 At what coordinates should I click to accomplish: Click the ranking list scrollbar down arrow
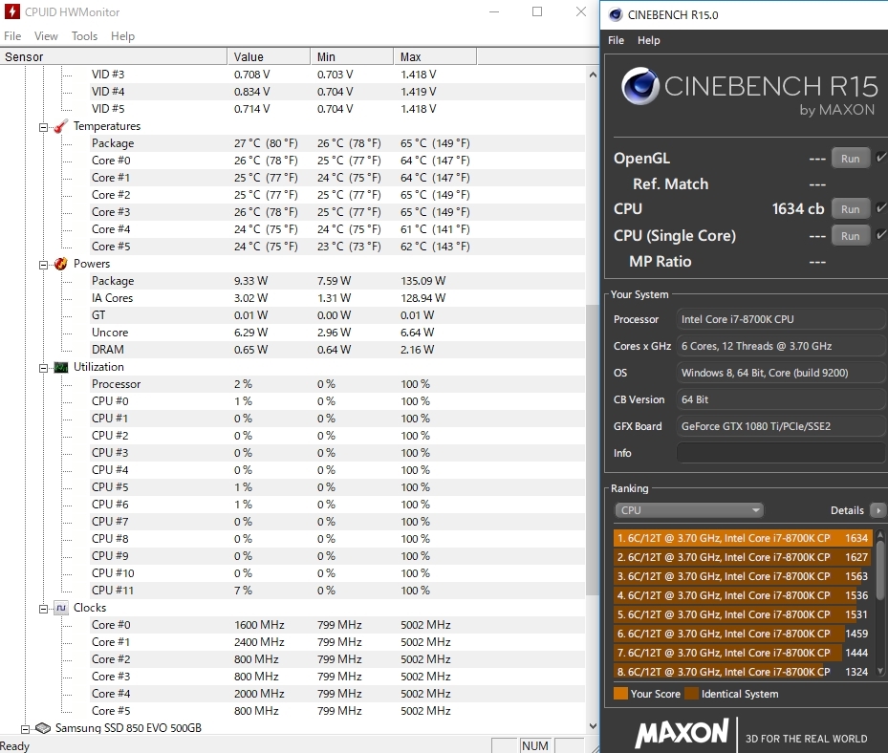click(x=880, y=671)
